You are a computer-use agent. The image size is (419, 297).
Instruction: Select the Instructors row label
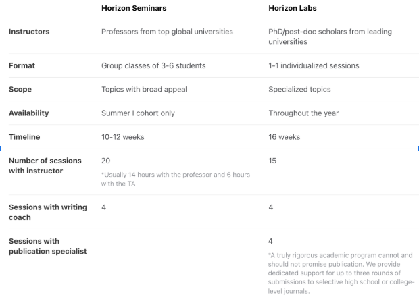coord(29,32)
